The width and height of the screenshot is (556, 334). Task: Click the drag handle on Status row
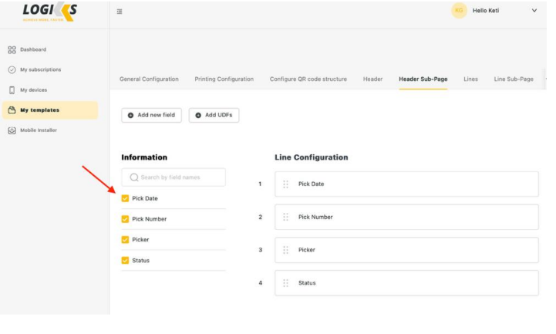coord(285,283)
